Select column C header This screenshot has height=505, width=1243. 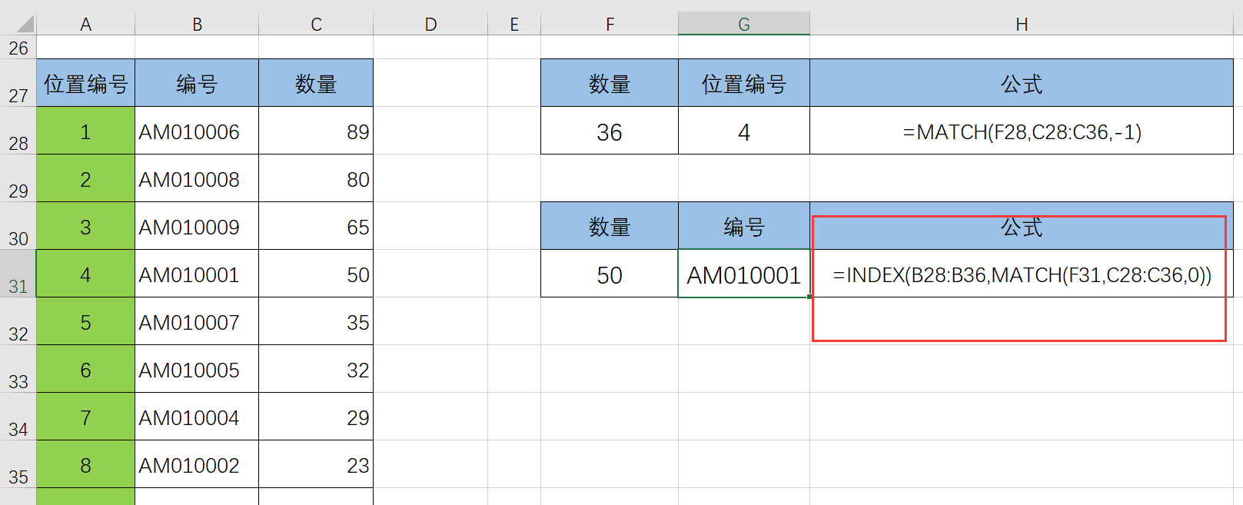[316, 24]
